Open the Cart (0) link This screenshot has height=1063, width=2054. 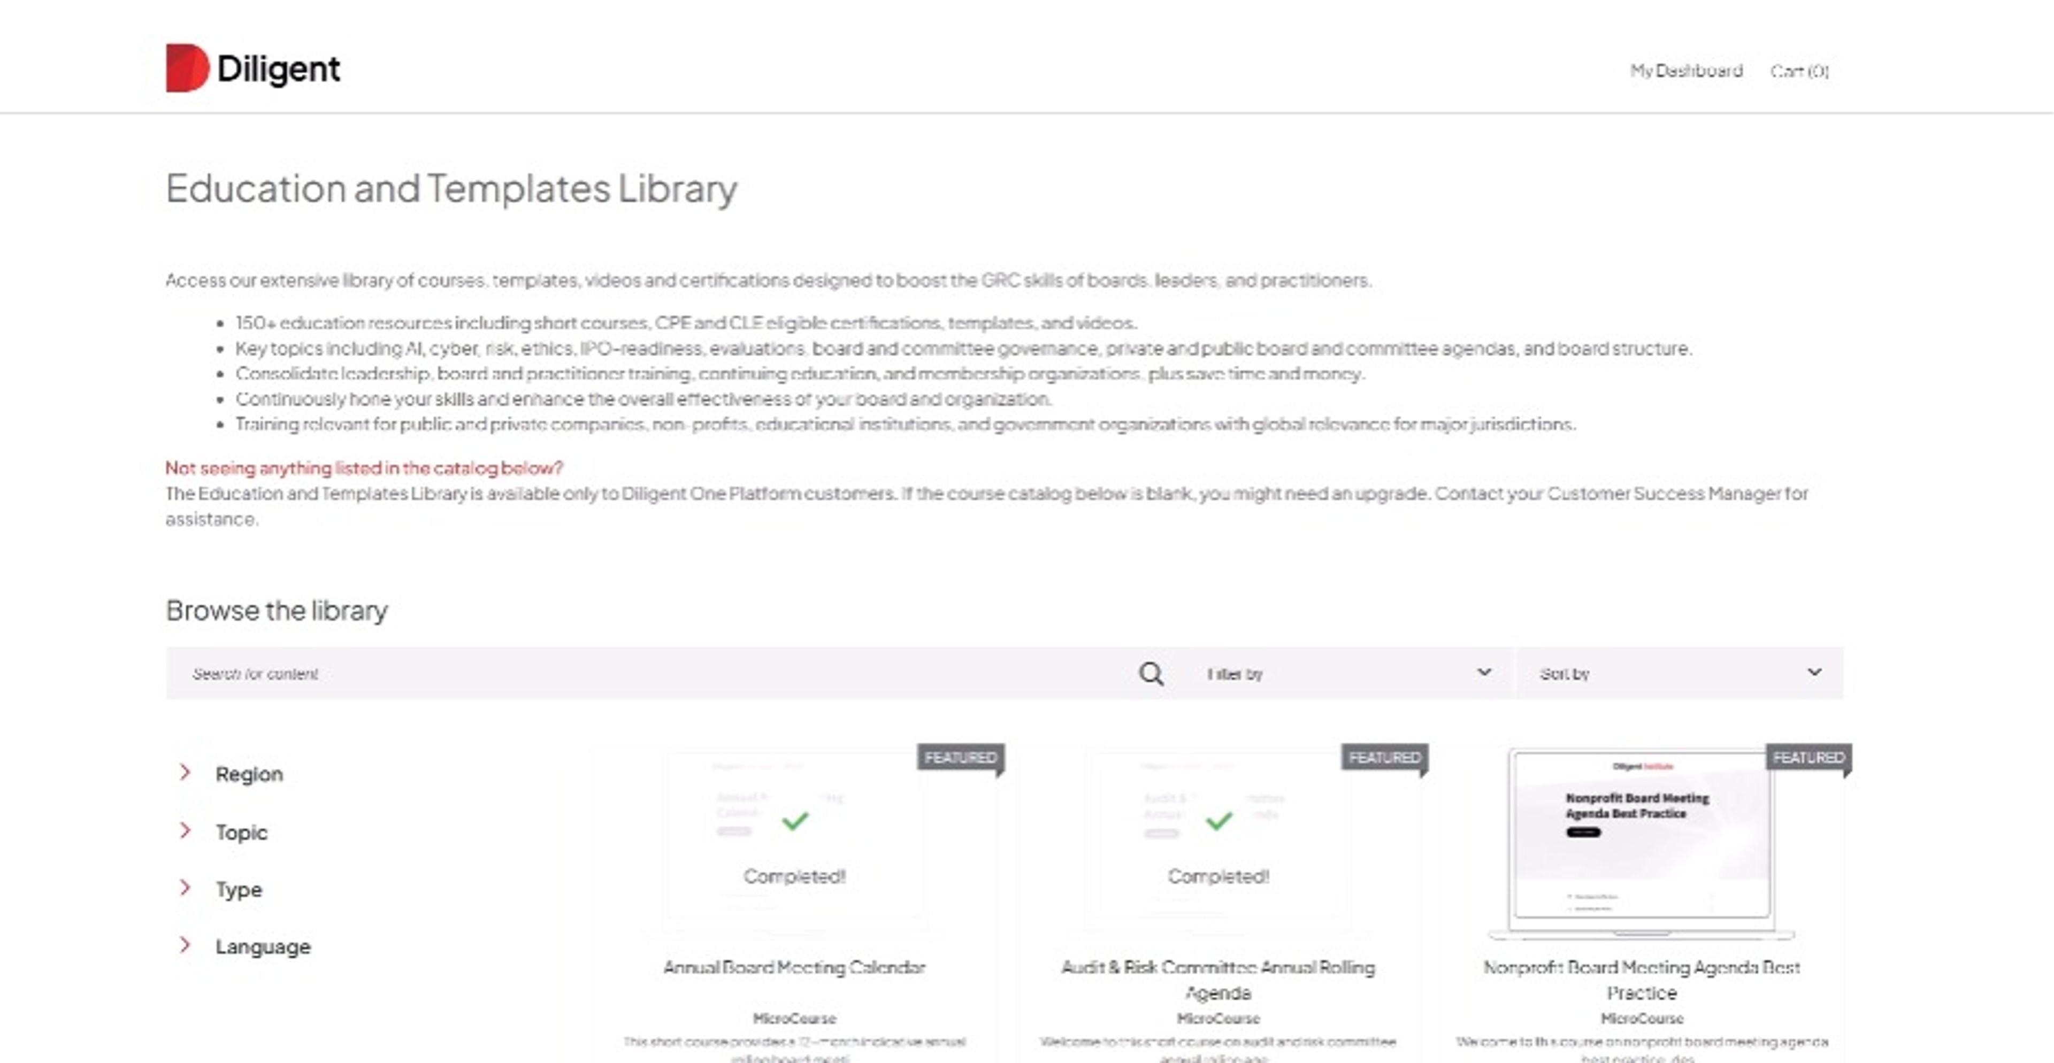tap(1799, 71)
